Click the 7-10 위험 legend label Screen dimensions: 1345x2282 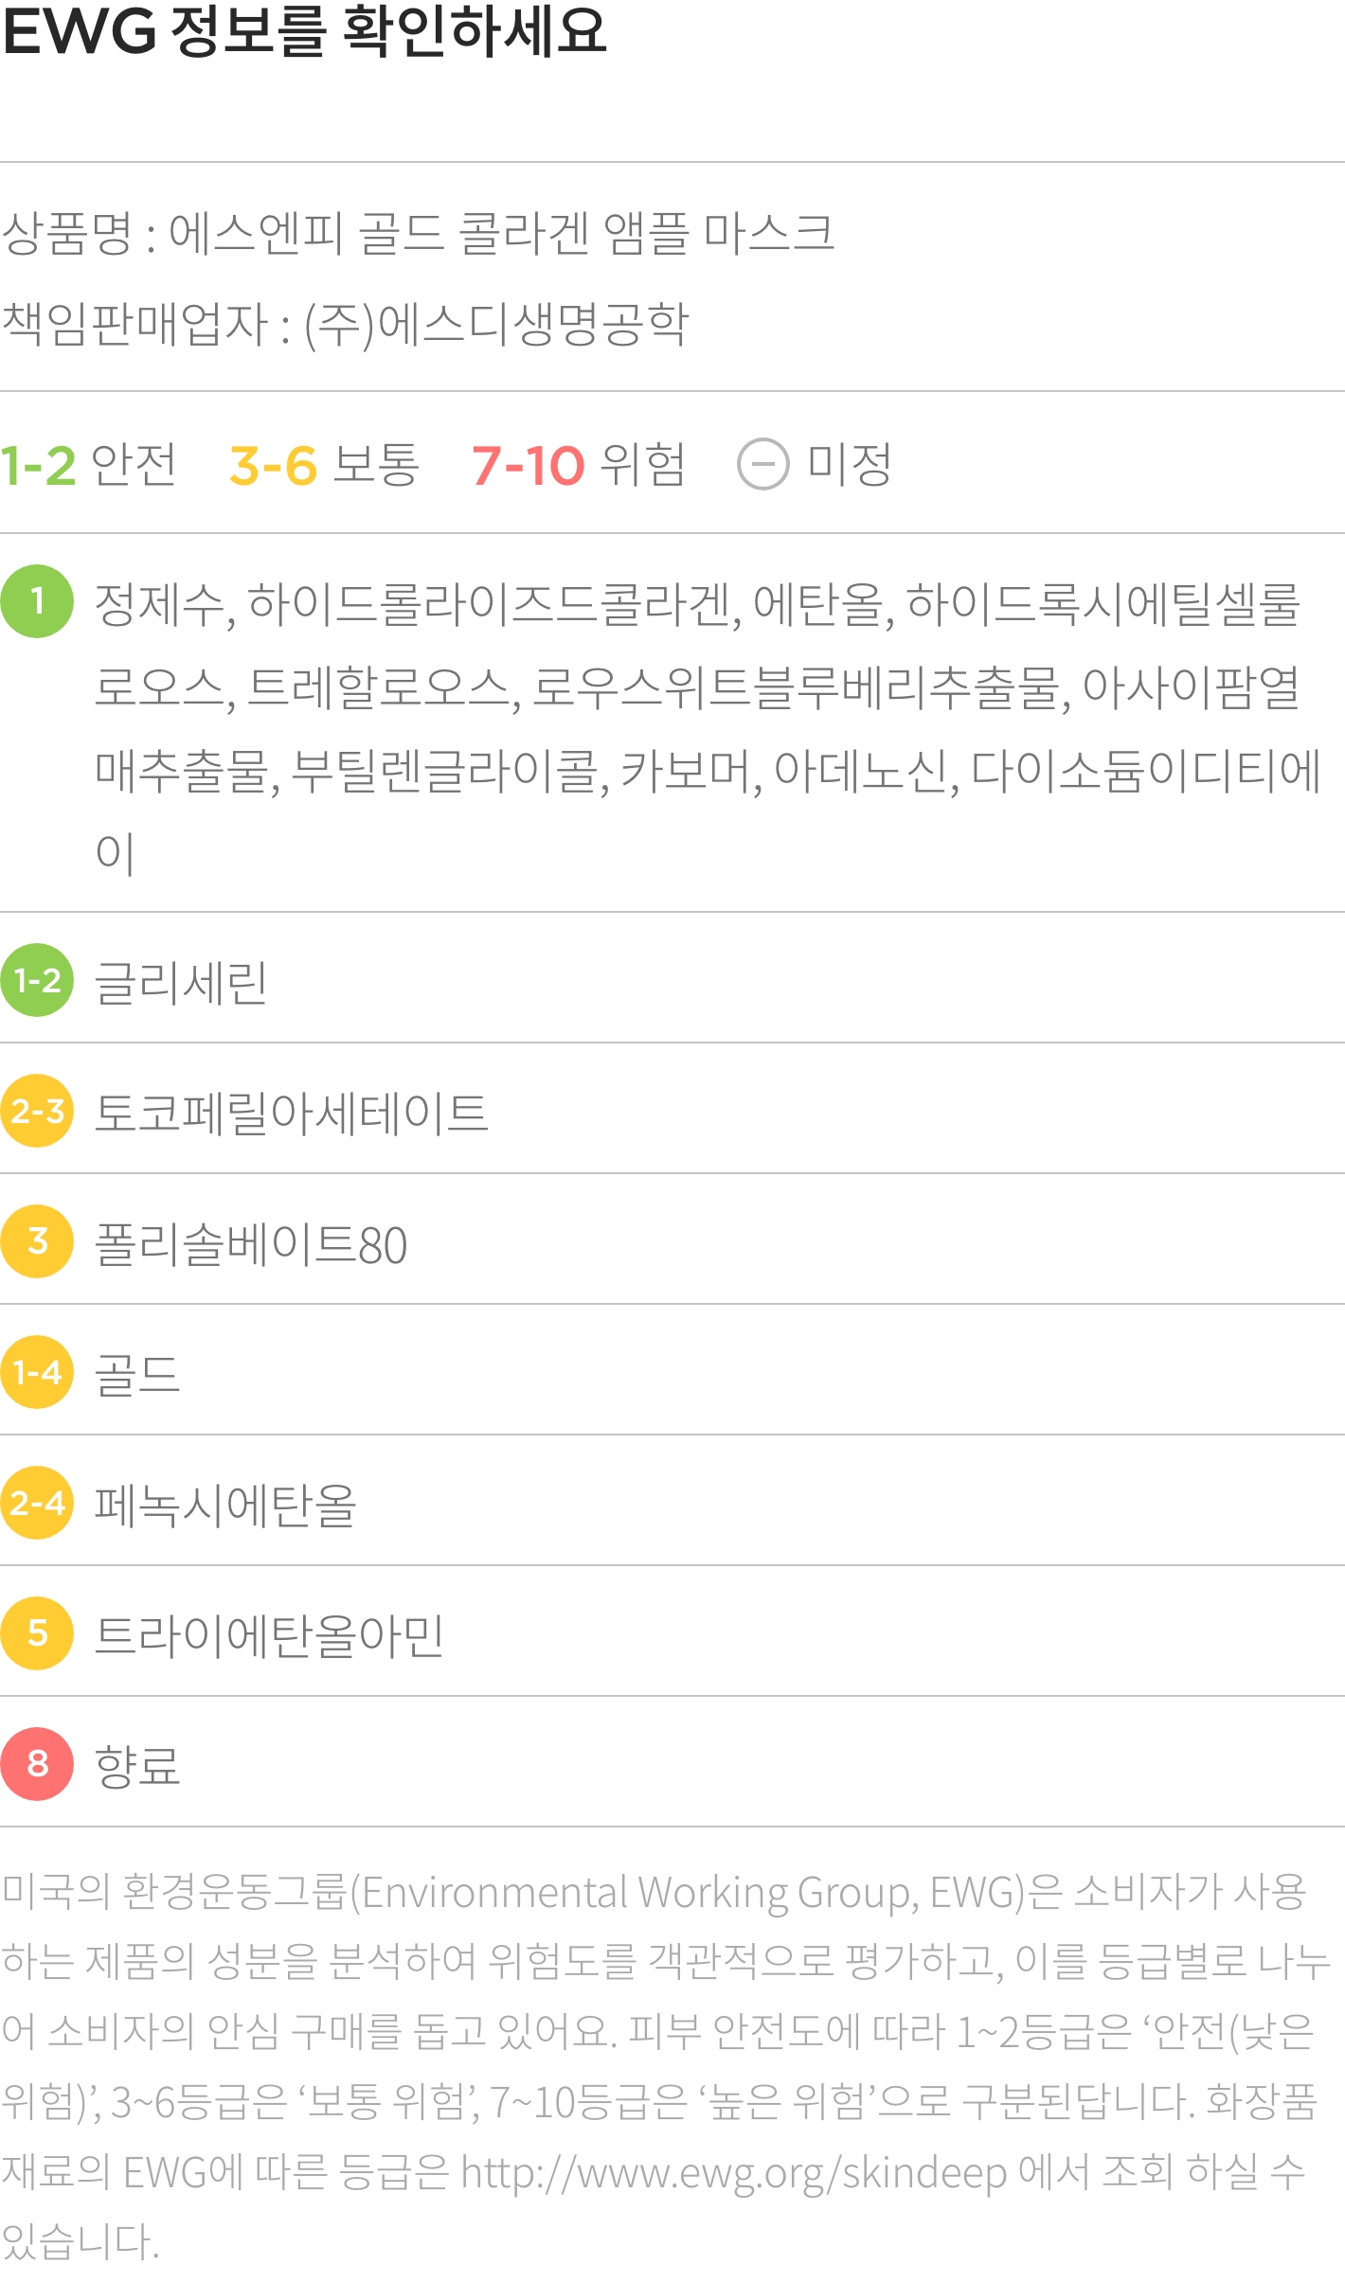(578, 465)
